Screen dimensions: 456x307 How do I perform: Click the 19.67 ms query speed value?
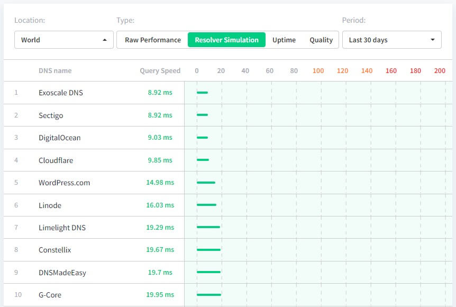pos(160,250)
